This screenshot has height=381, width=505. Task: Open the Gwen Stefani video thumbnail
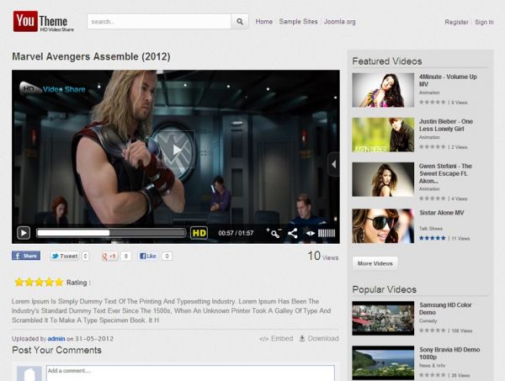[383, 179]
